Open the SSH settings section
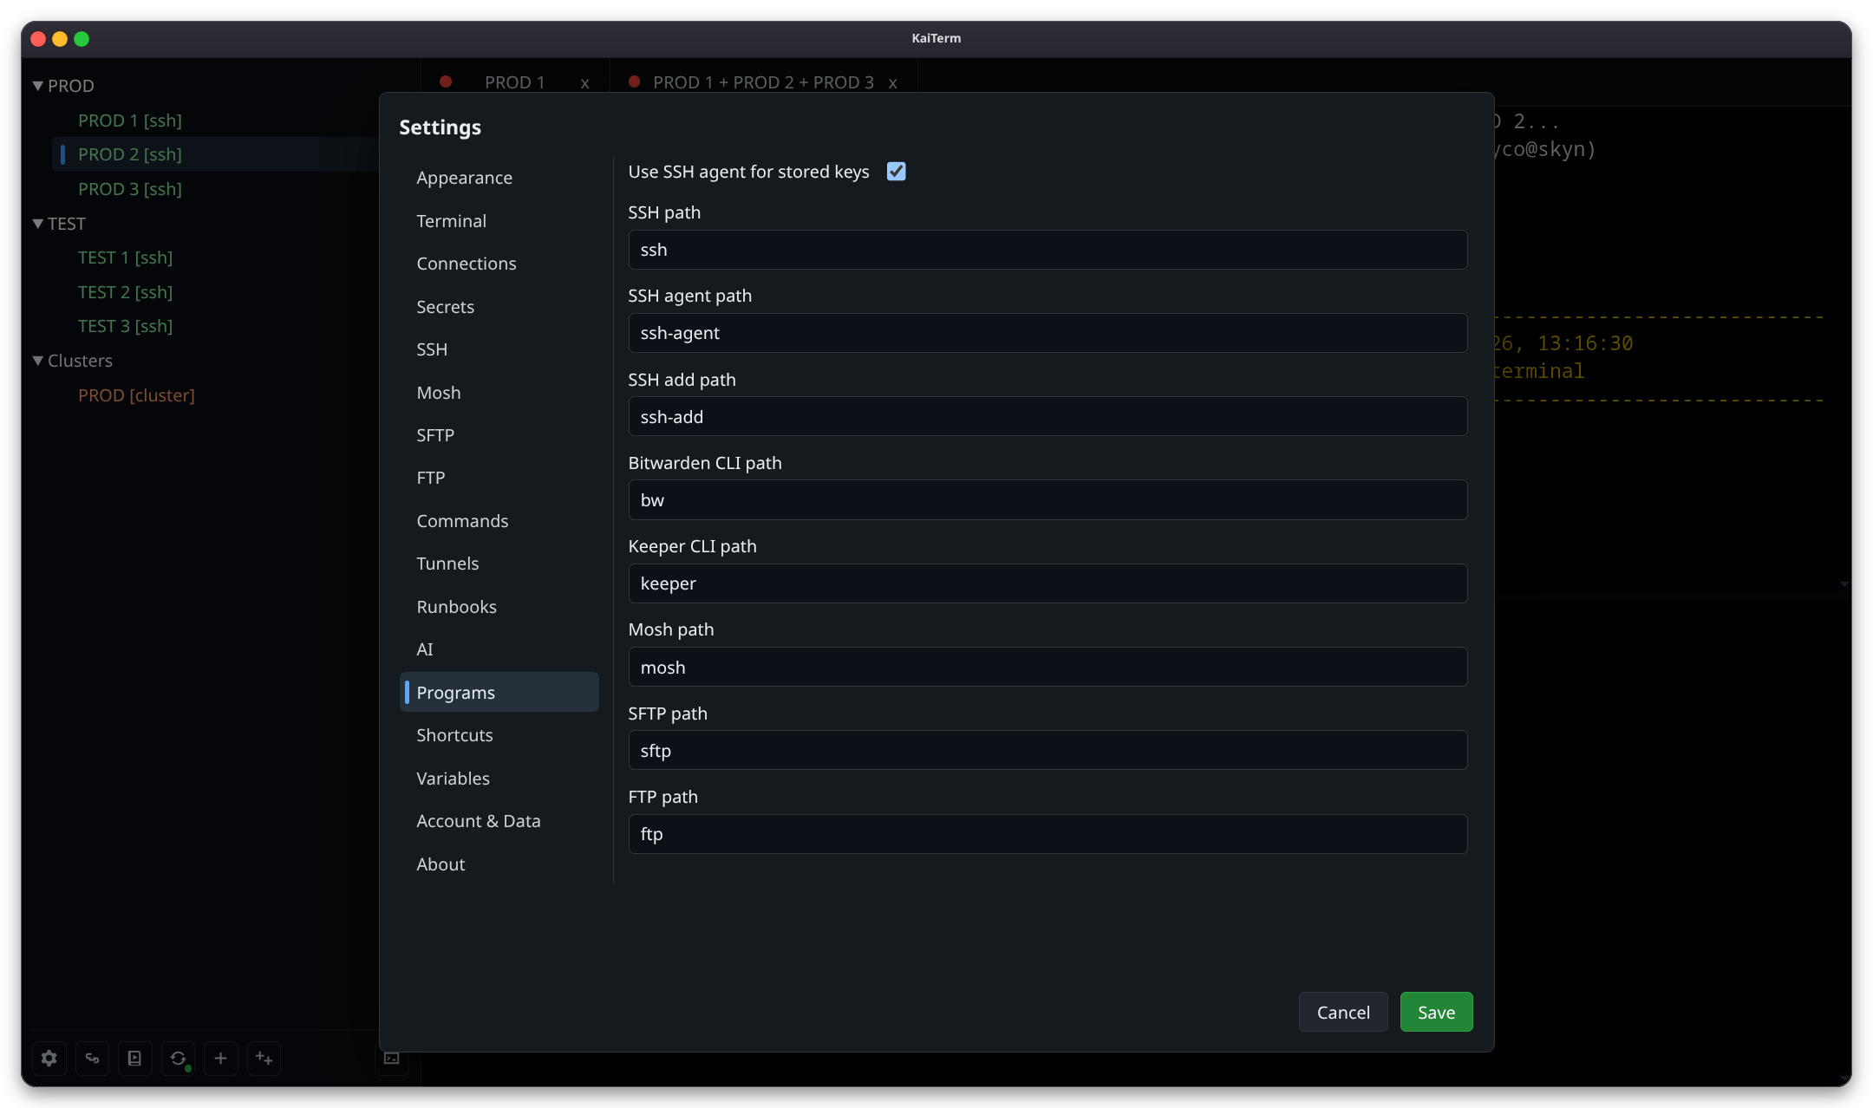This screenshot has width=1873, height=1108. point(499,349)
